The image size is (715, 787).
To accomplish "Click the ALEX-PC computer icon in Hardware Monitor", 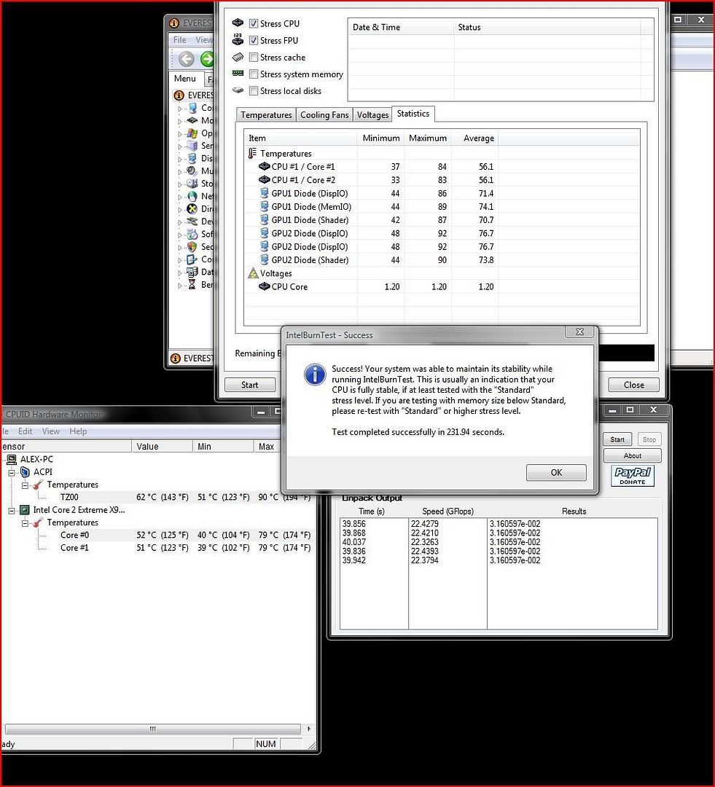I will pos(12,459).
